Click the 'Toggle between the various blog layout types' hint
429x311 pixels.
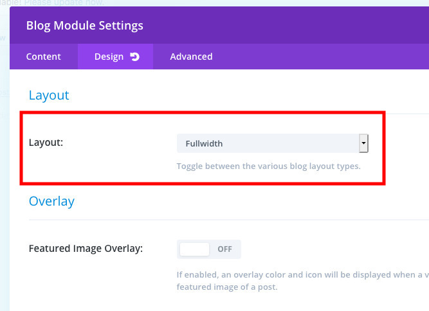pyautogui.click(x=269, y=166)
